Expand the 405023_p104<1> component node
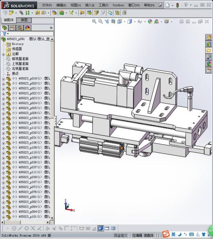Viewport: 213px width, 239px height. (x=3, y=118)
